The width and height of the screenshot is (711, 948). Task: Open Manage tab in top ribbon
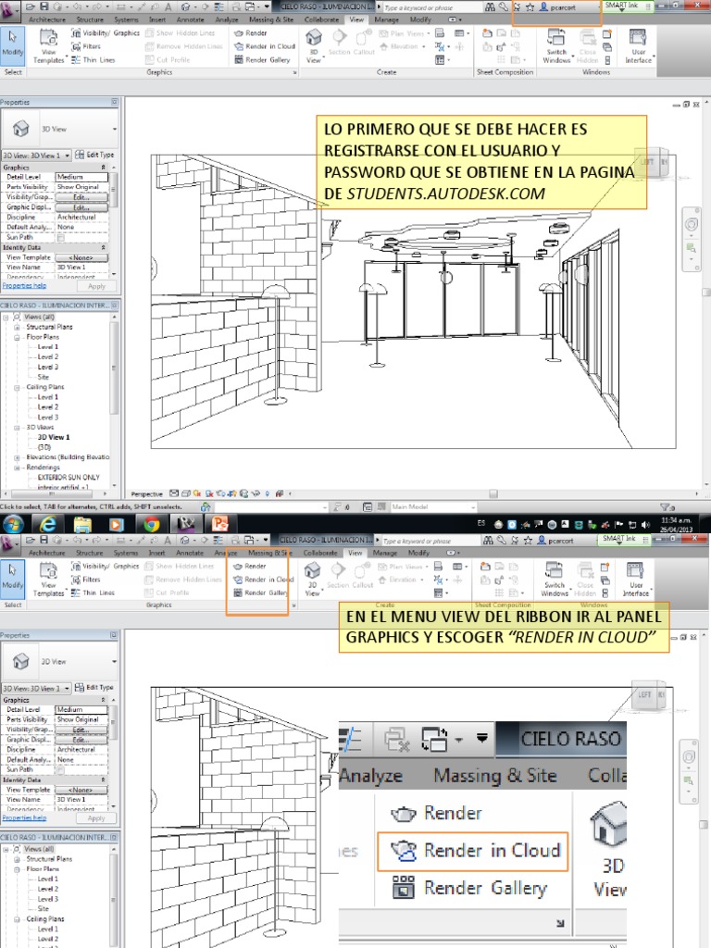pyautogui.click(x=386, y=20)
